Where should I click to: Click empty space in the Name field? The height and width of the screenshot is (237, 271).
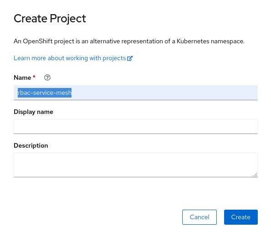tap(164, 93)
